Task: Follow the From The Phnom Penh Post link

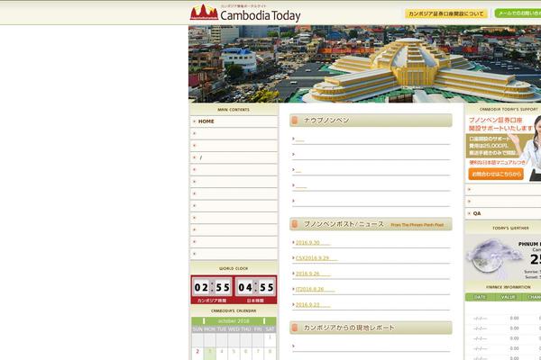Action: tap(417, 225)
